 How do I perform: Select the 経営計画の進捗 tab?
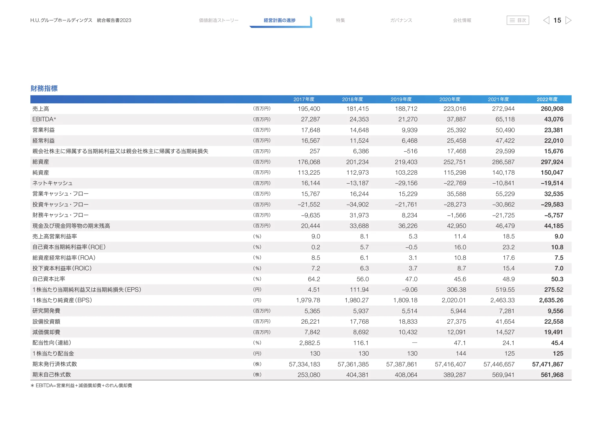279,20
